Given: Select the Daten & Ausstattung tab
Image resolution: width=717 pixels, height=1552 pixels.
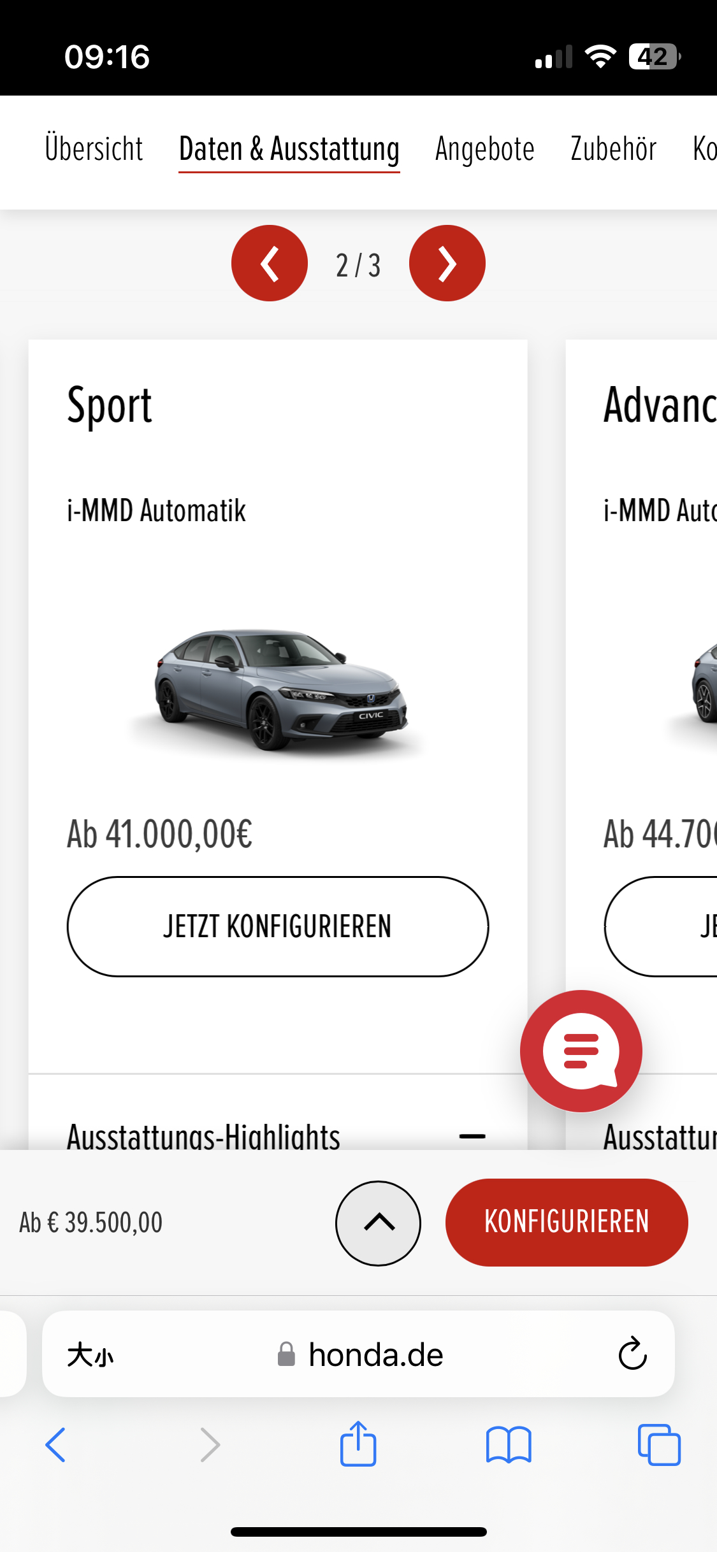Looking at the screenshot, I should click(289, 150).
